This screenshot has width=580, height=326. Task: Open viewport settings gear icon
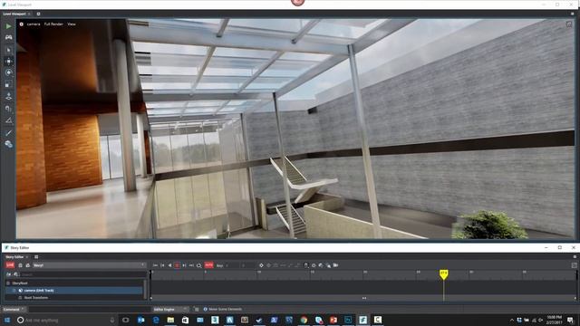pyautogui.click(x=22, y=24)
